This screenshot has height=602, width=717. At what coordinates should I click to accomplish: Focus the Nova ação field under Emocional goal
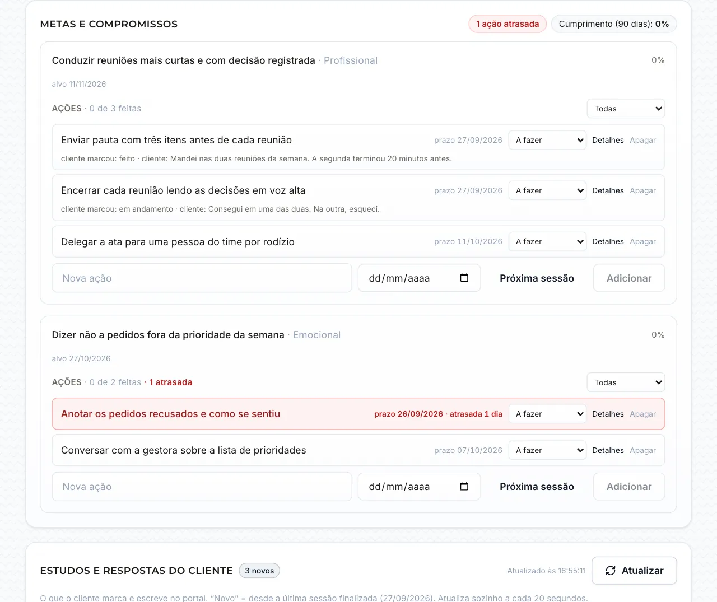202,487
